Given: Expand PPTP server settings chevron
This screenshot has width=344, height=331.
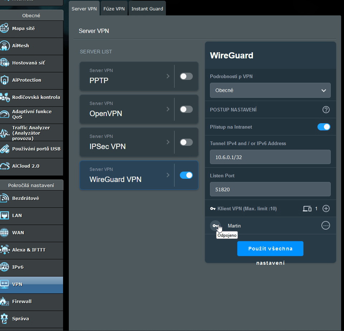Looking at the screenshot, I should pyautogui.click(x=168, y=76).
